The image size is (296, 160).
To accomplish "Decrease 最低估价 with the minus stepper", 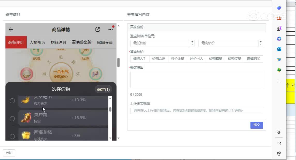I will click(x=192, y=45).
